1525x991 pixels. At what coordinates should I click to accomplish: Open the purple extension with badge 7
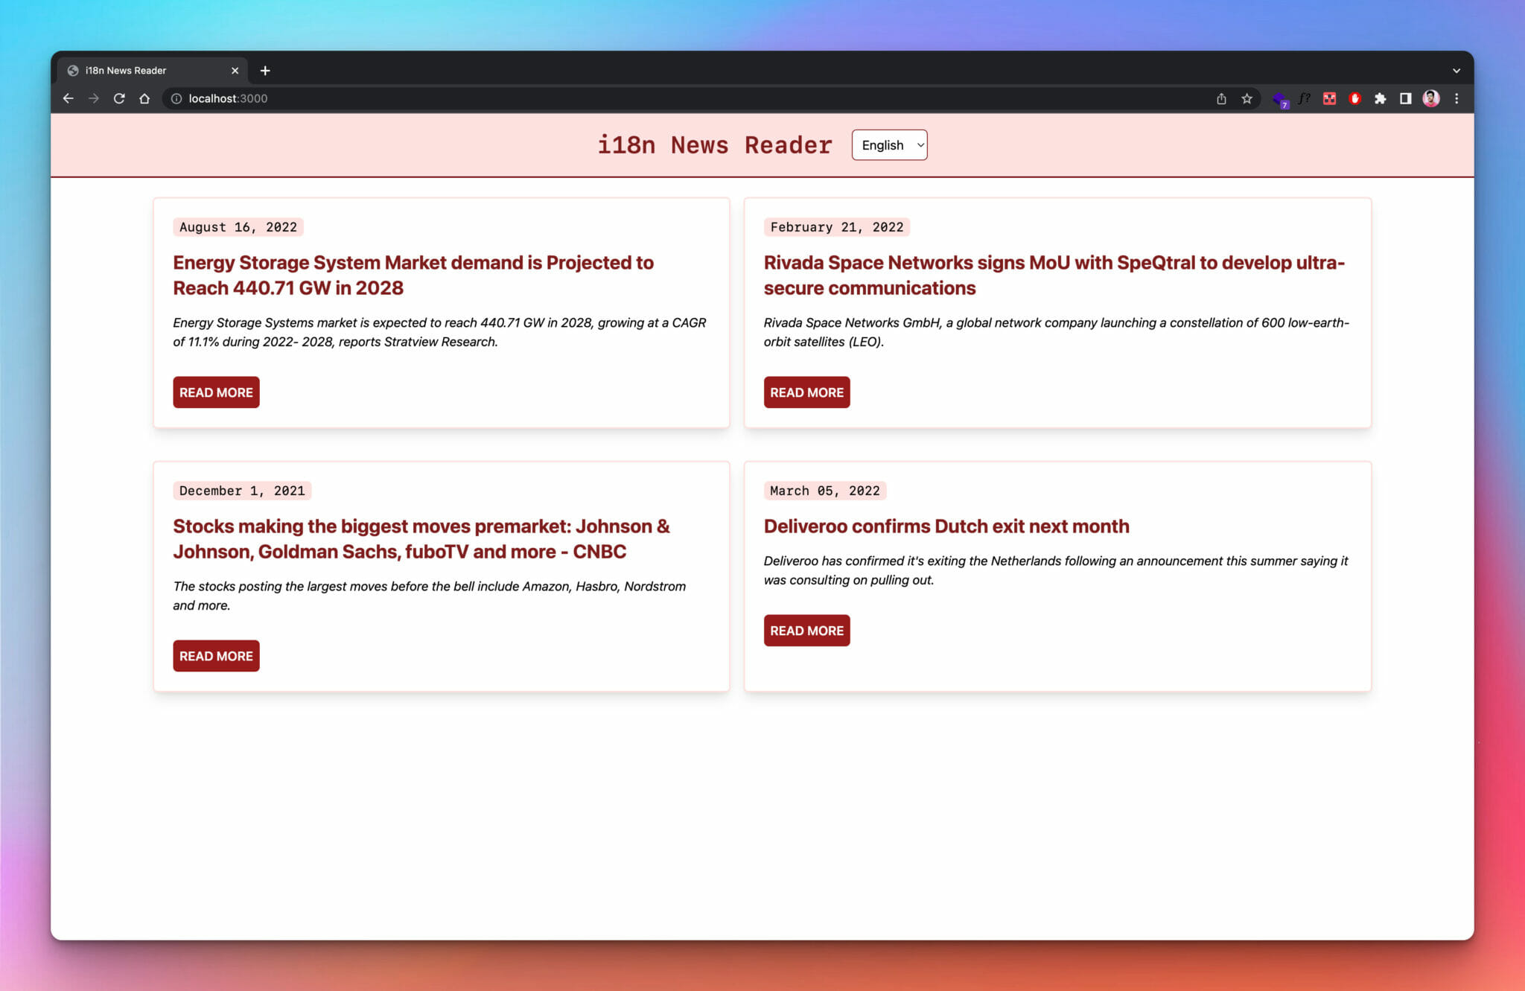[1280, 98]
